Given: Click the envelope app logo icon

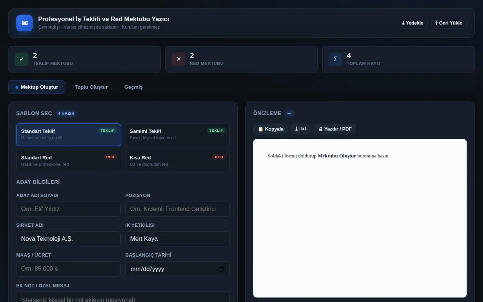Looking at the screenshot, I should [x=25, y=23].
